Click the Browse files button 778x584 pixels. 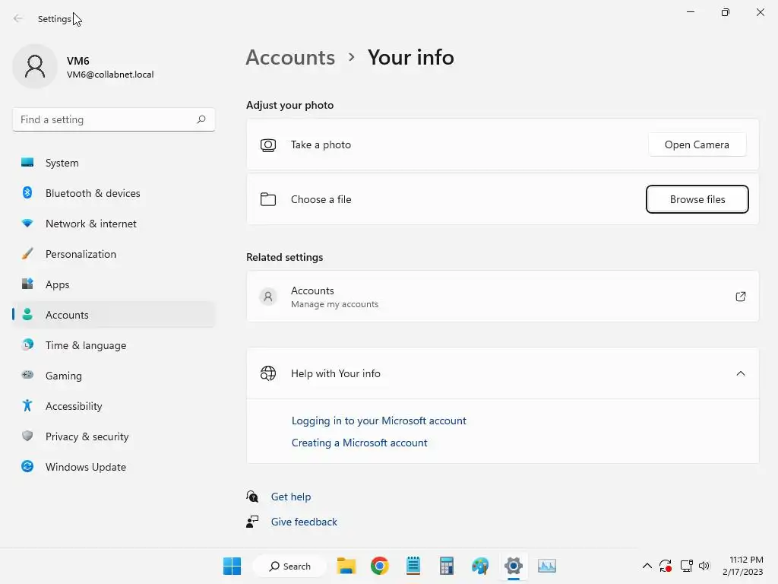(x=697, y=199)
